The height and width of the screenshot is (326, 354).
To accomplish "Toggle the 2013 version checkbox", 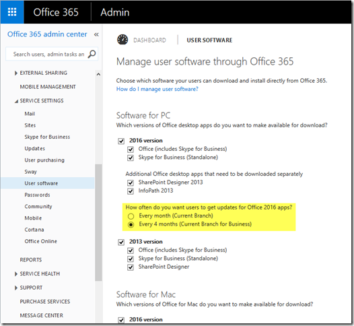I will (121, 242).
